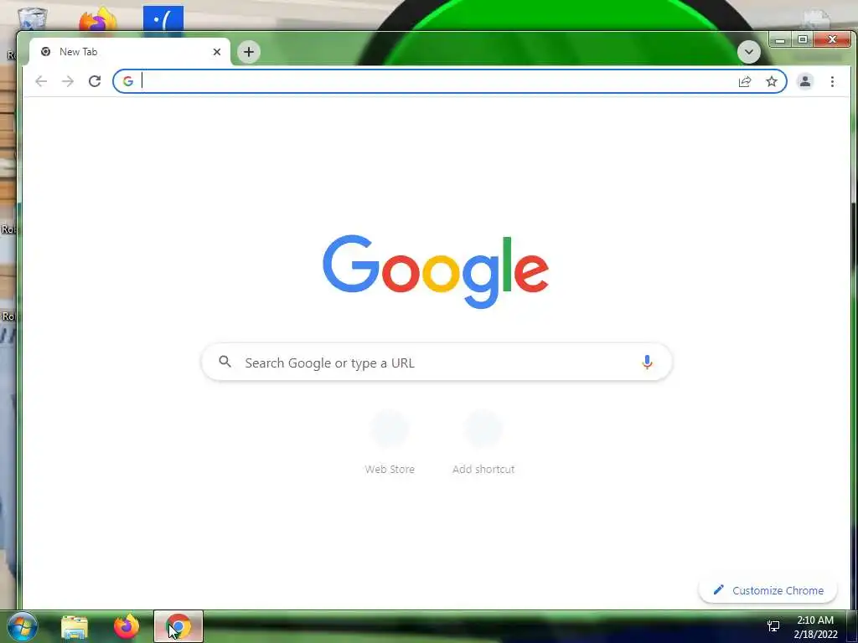The width and height of the screenshot is (858, 643).
Task: Click the Google logo
Action: point(436,271)
